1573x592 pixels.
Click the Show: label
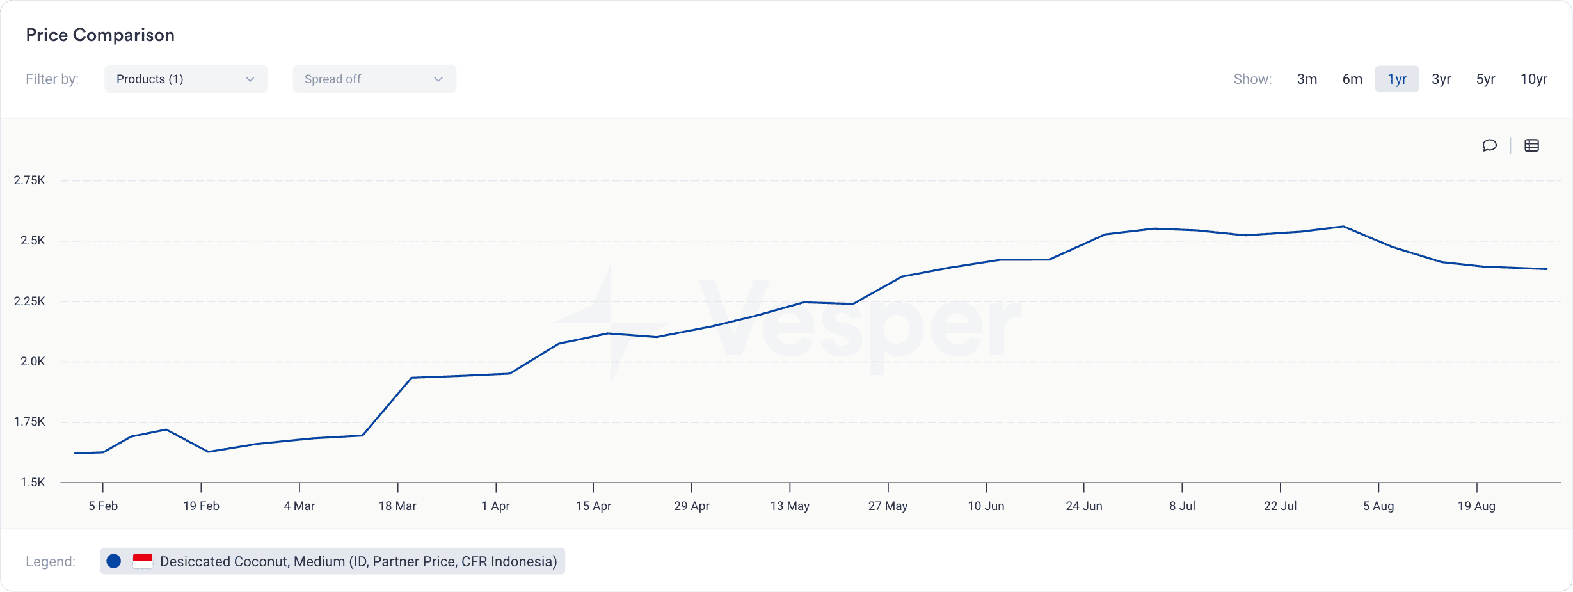tap(1252, 79)
